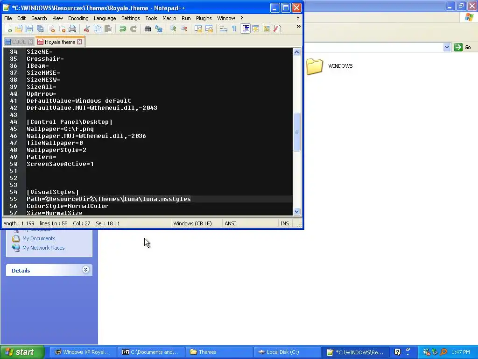Open the Edit menu
Screen dimensions: 478x359
[x=21, y=18]
